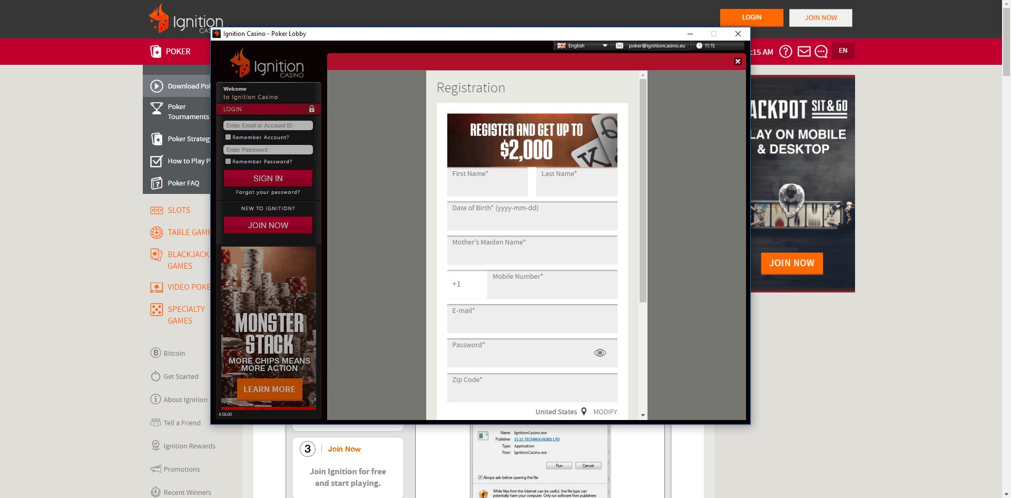Open the envelope messages icon in header
The width and height of the screenshot is (1011, 498).
tap(803, 52)
